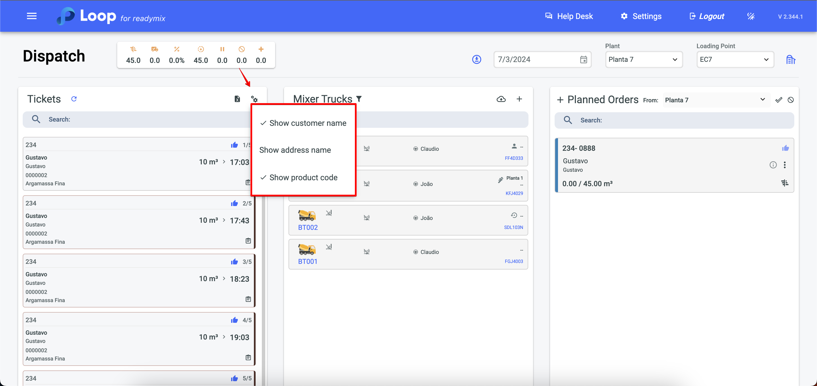Enable Show address name option
This screenshot has height=386, width=817.
point(295,150)
